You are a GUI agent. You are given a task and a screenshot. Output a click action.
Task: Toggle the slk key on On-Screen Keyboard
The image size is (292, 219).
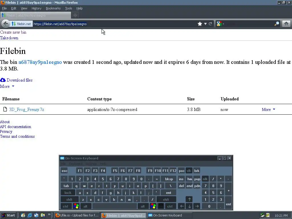click(x=189, y=171)
